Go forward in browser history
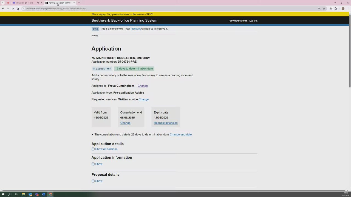 8,9
